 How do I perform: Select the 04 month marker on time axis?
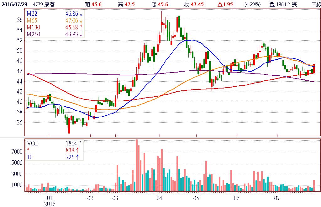tap(159, 198)
